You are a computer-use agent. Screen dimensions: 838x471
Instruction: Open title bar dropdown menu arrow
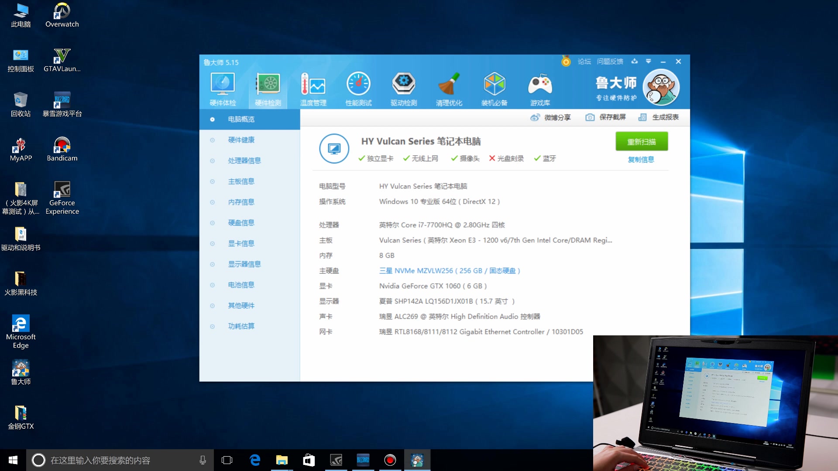pyautogui.click(x=648, y=61)
